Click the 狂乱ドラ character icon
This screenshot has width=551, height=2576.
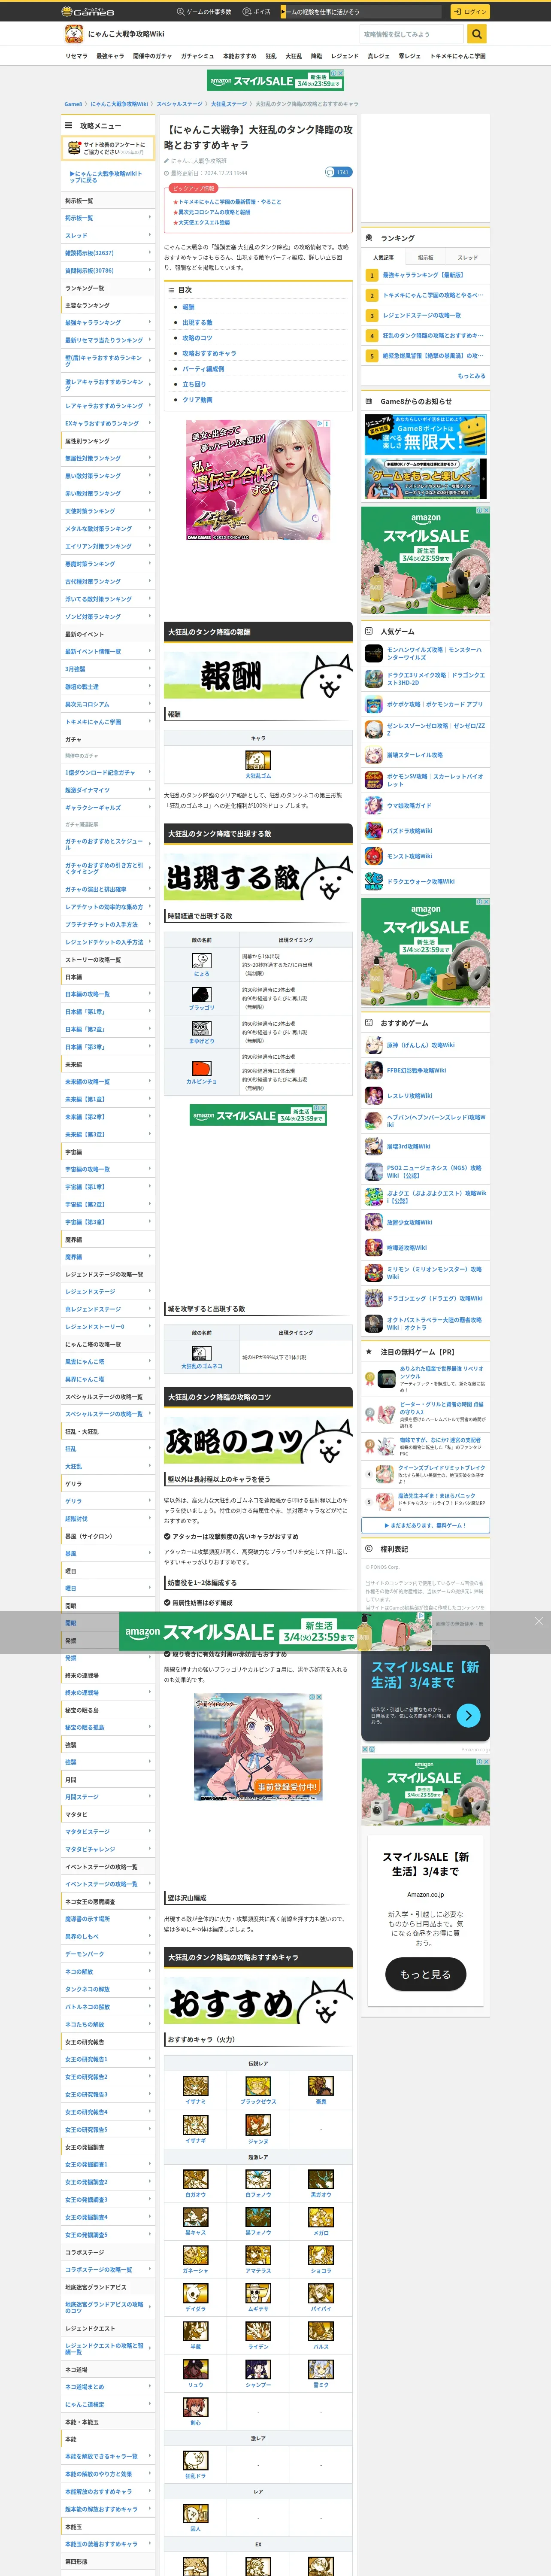(195, 2461)
